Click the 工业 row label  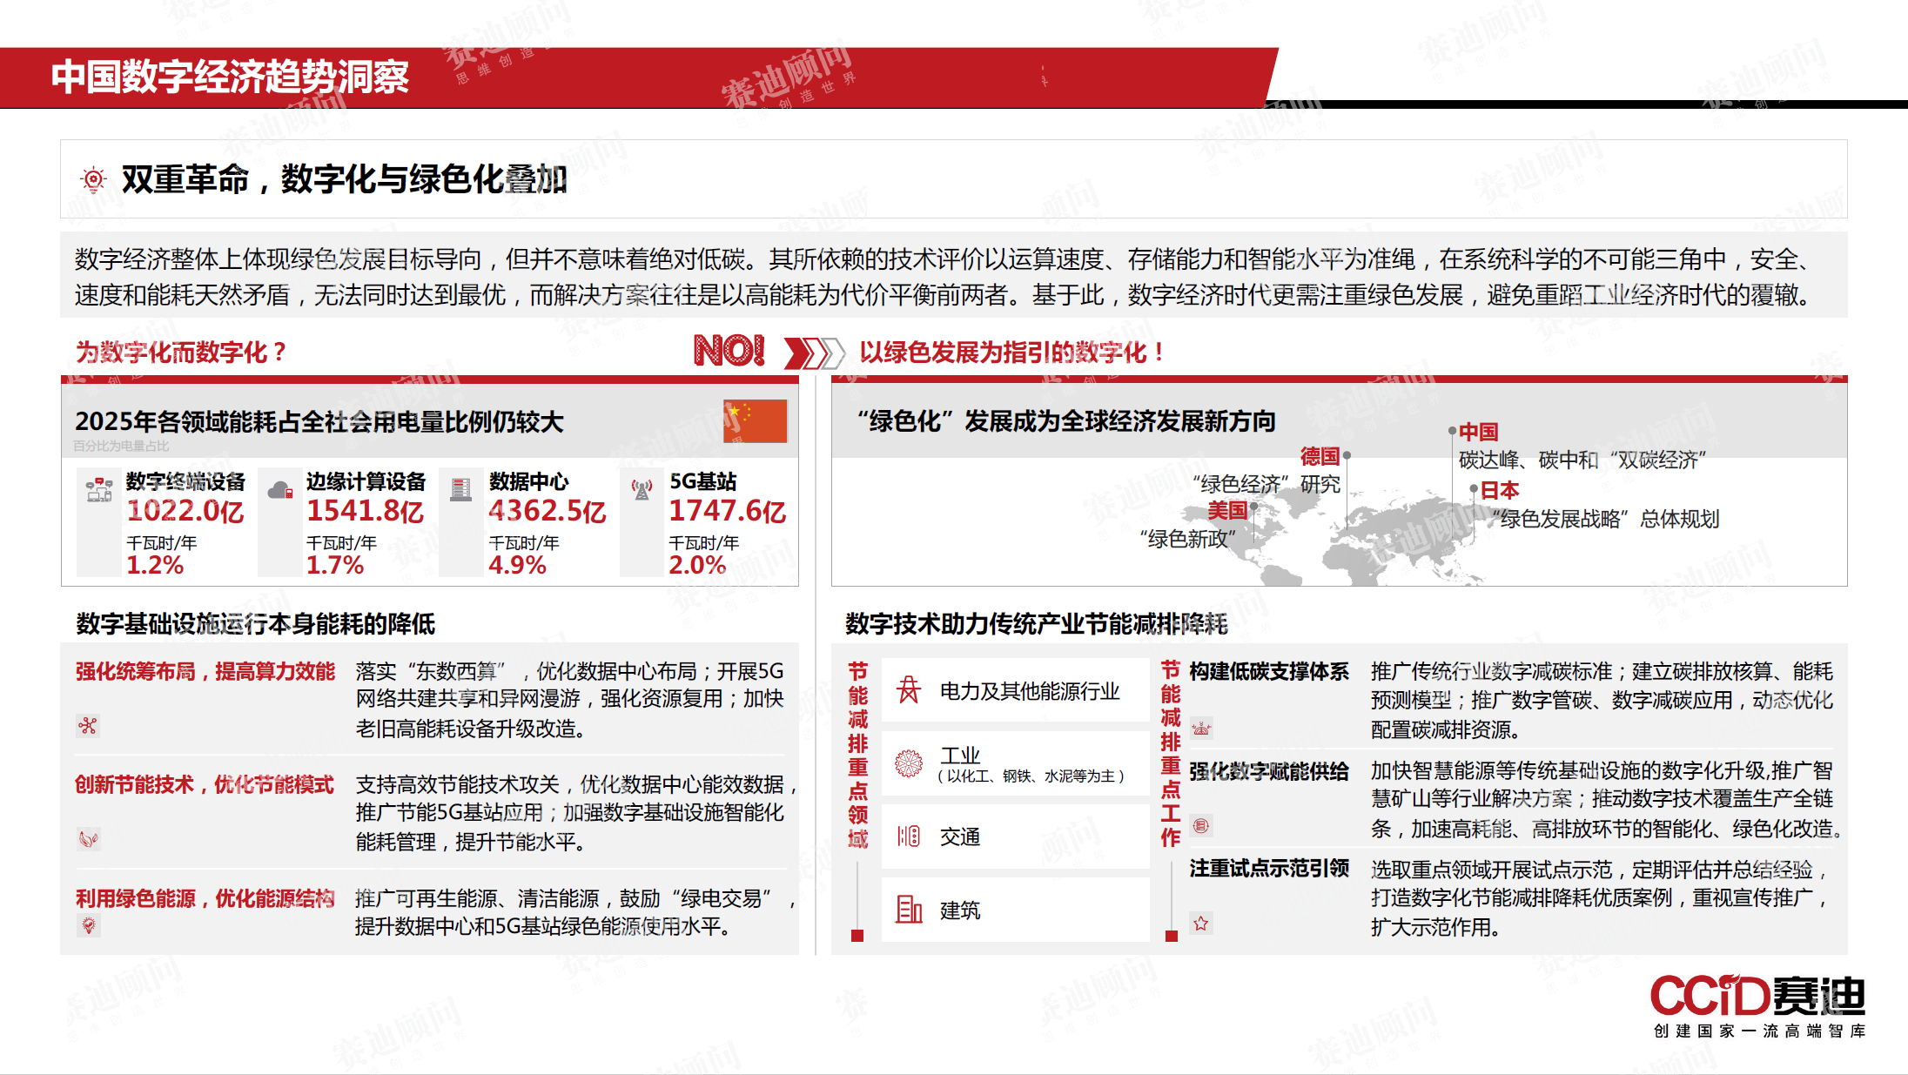(960, 756)
